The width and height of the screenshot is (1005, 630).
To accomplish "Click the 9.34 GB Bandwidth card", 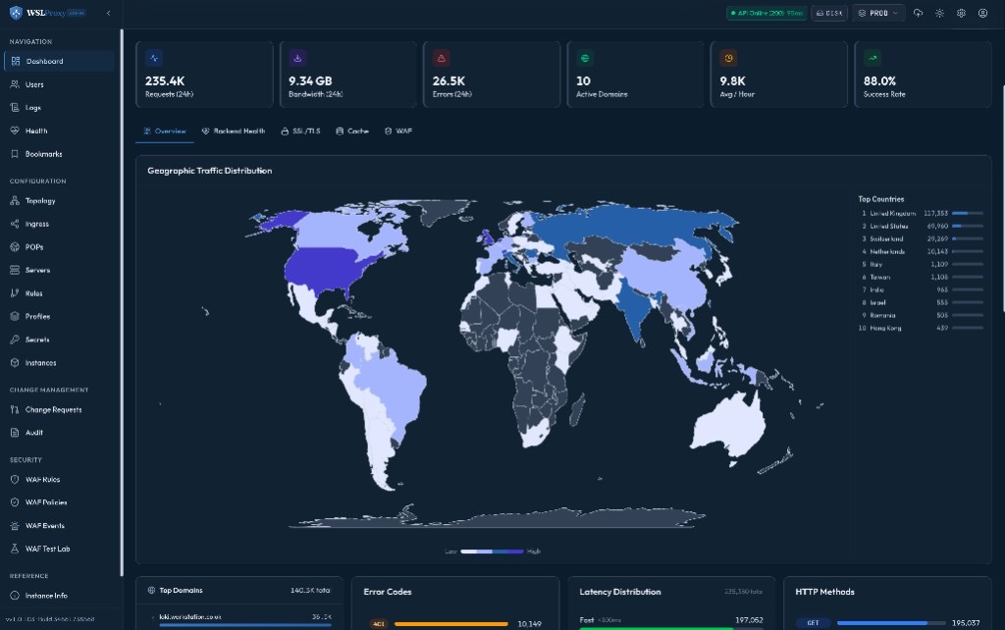I will pyautogui.click(x=348, y=75).
